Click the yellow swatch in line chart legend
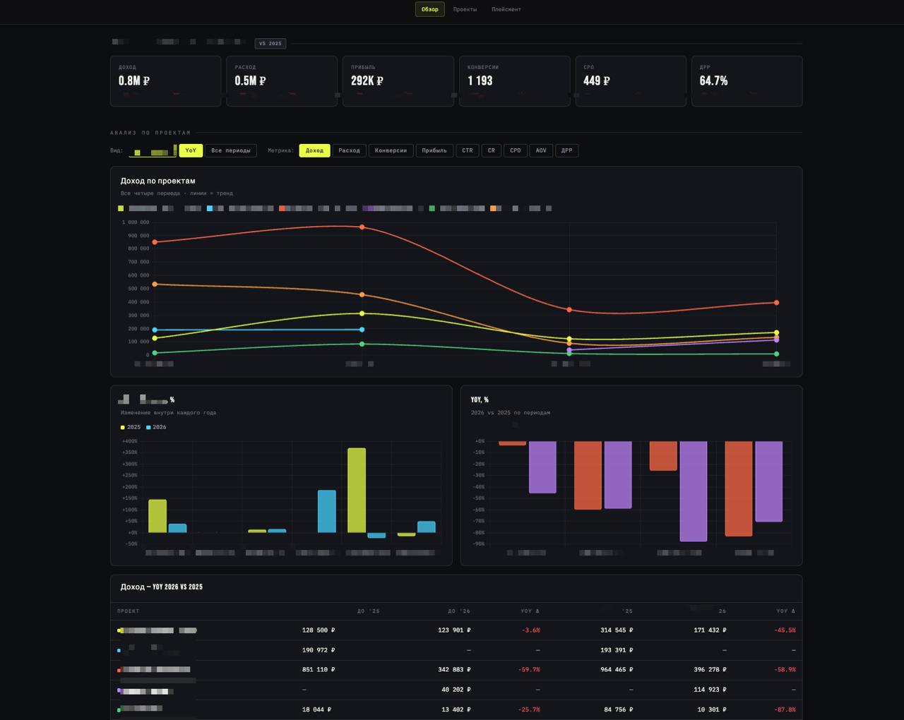 pyautogui.click(x=121, y=208)
